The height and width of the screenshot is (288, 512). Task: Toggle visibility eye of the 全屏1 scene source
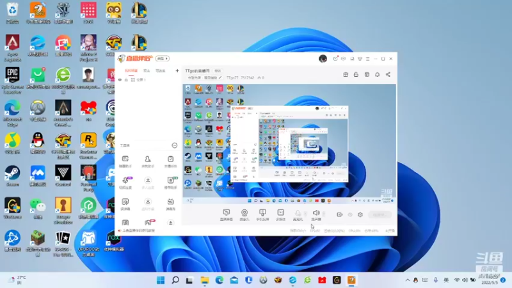point(120,79)
